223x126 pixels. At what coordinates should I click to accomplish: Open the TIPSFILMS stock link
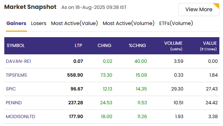[17, 75]
